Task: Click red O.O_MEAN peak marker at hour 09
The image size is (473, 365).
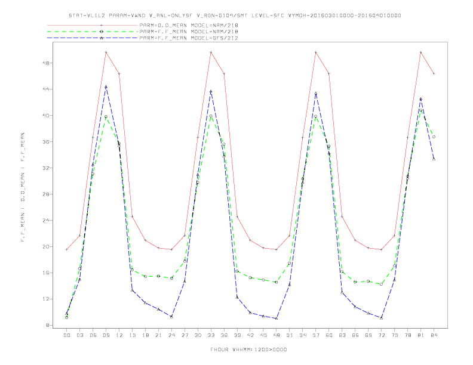Action: (x=106, y=52)
